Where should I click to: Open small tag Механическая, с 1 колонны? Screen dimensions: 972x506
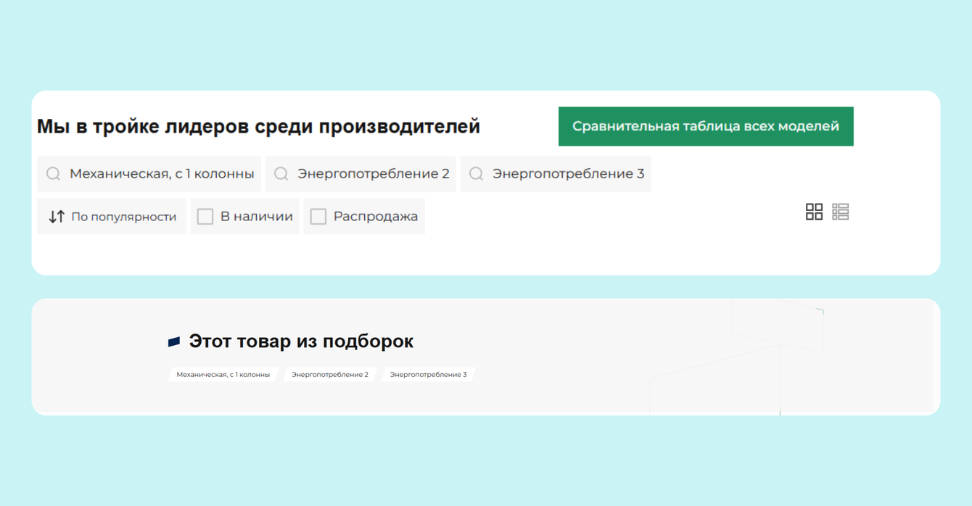pos(223,375)
